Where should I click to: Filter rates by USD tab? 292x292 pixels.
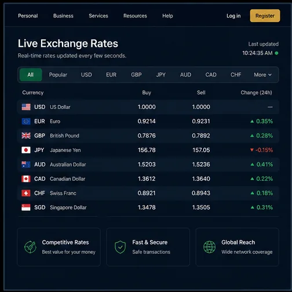coord(86,75)
